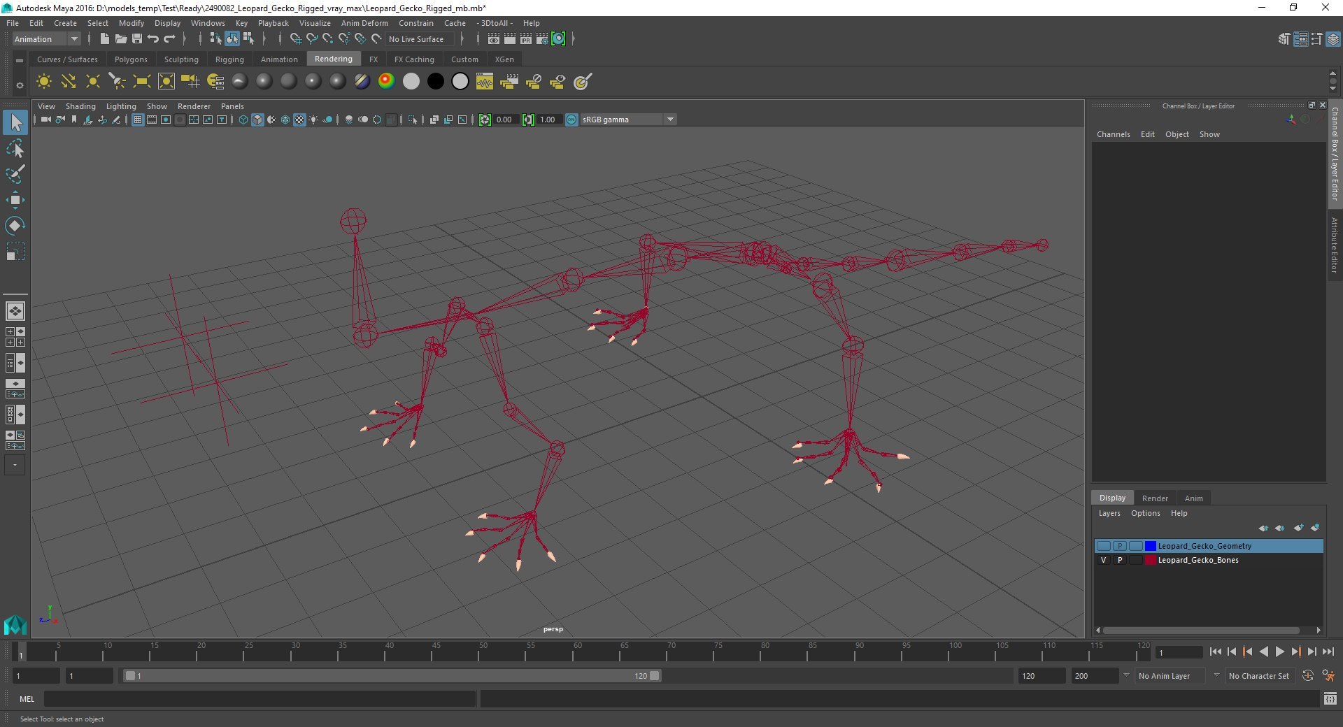Expand the shelf scroll arrows at right
Viewport: 1343px width, 727px height.
[1333, 81]
